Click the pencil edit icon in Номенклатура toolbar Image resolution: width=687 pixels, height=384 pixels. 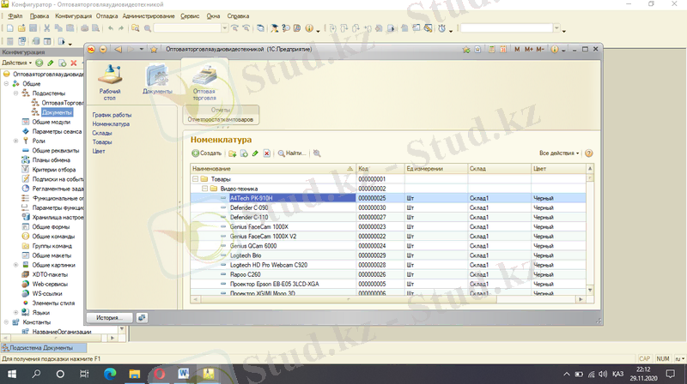pos(256,153)
